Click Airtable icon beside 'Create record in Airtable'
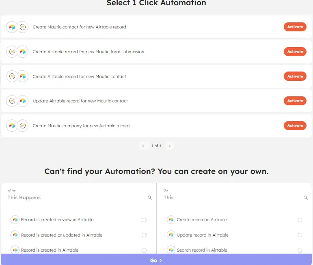313x265 pixels. (171, 219)
